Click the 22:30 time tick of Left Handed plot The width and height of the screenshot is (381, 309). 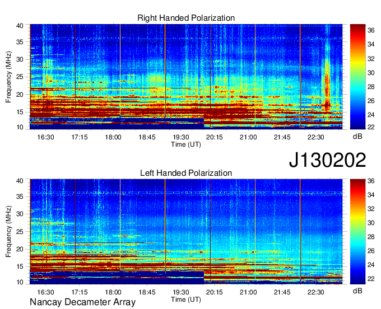point(316,292)
